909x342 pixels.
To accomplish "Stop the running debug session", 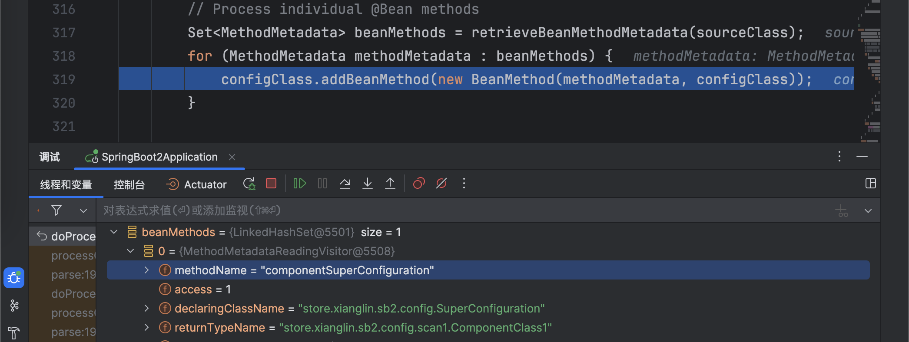I will [x=271, y=184].
